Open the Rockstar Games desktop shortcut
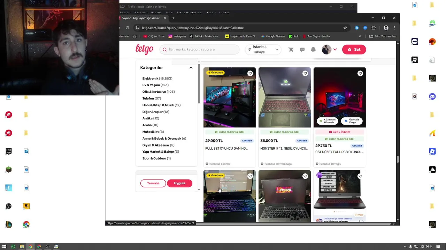 pos(26,206)
